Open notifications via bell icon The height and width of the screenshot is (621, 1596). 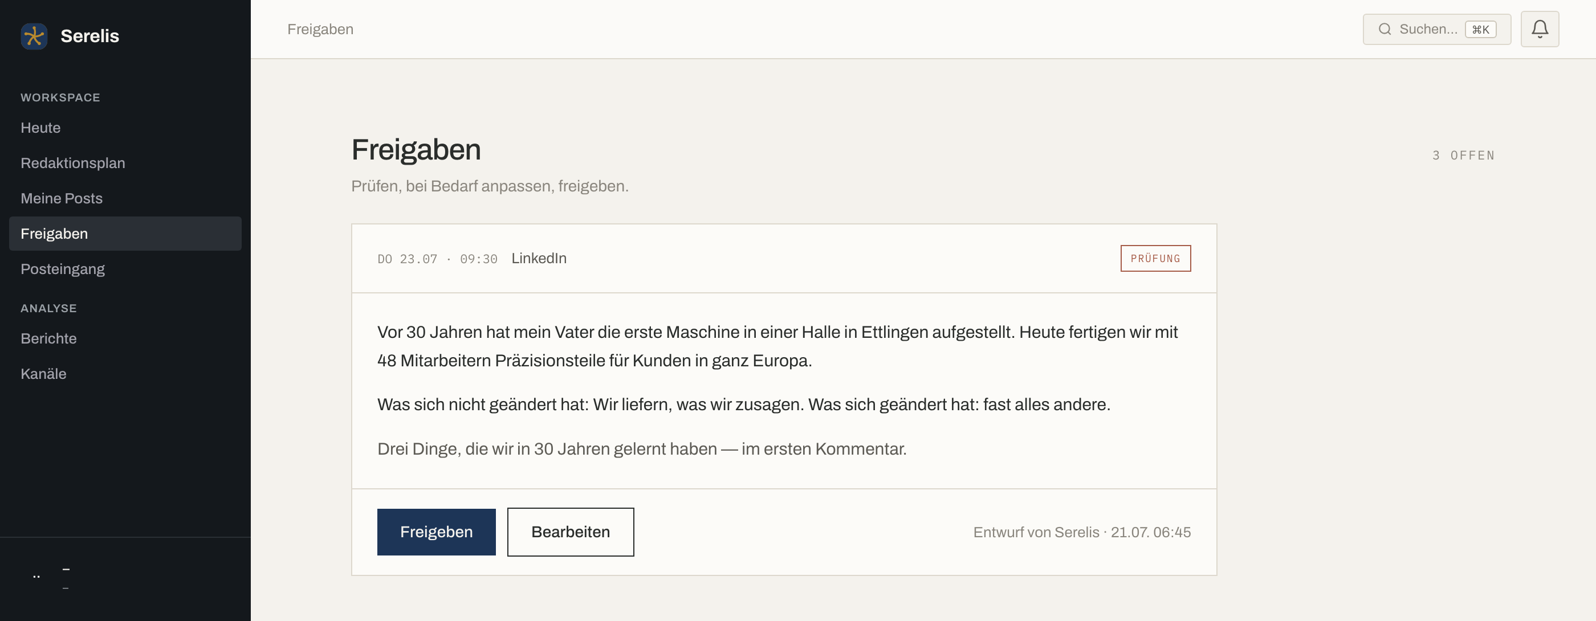coord(1540,29)
